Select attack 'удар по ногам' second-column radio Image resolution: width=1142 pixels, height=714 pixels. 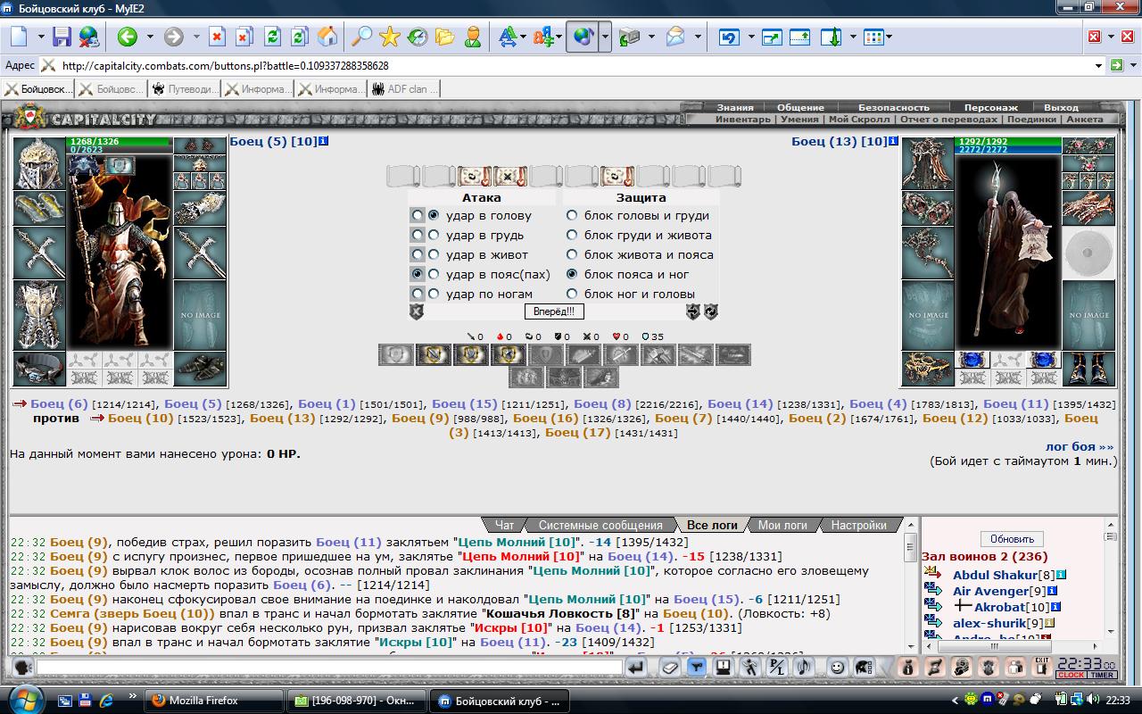pyautogui.click(x=434, y=294)
